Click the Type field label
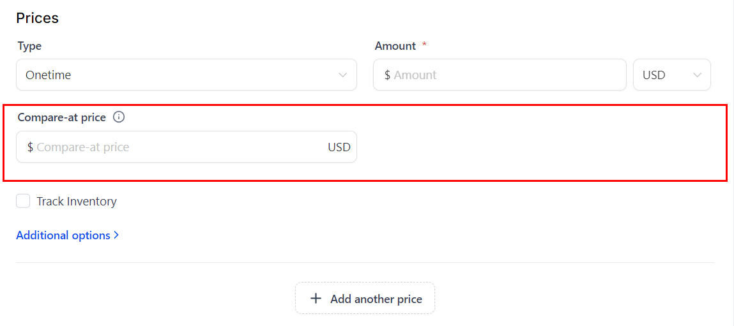Viewport: 734px width, 326px height. pos(29,46)
